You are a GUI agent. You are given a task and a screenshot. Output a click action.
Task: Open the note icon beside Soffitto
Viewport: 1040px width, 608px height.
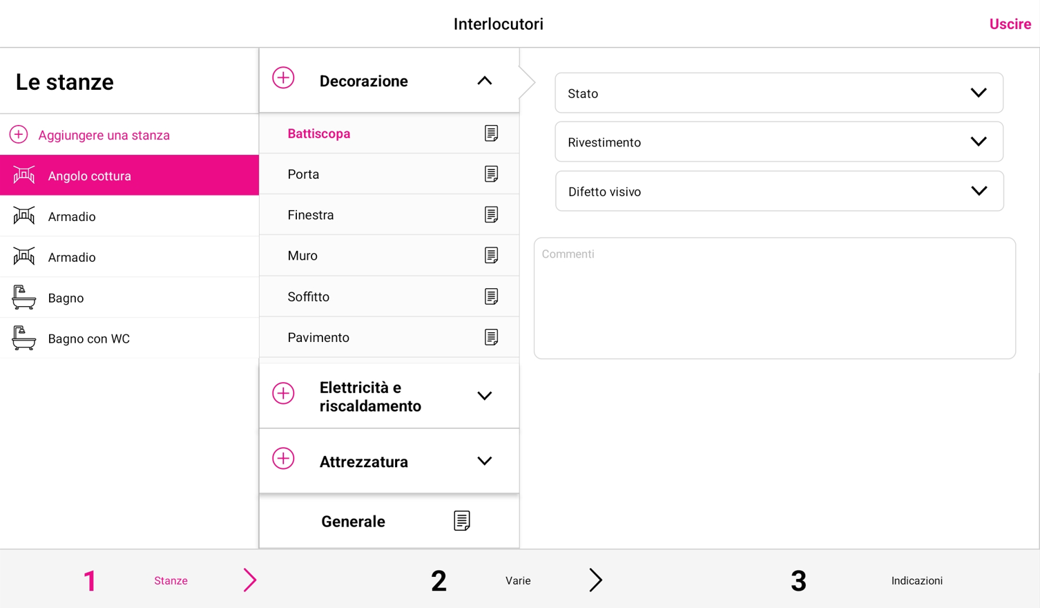(x=491, y=296)
